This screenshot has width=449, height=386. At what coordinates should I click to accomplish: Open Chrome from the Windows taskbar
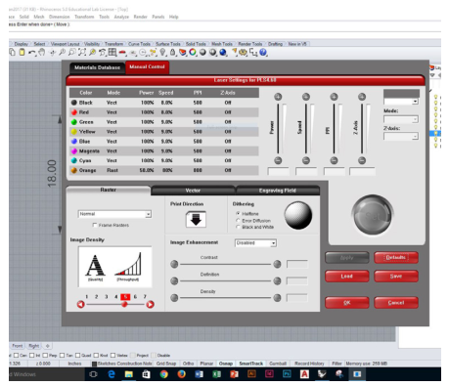(x=163, y=374)
